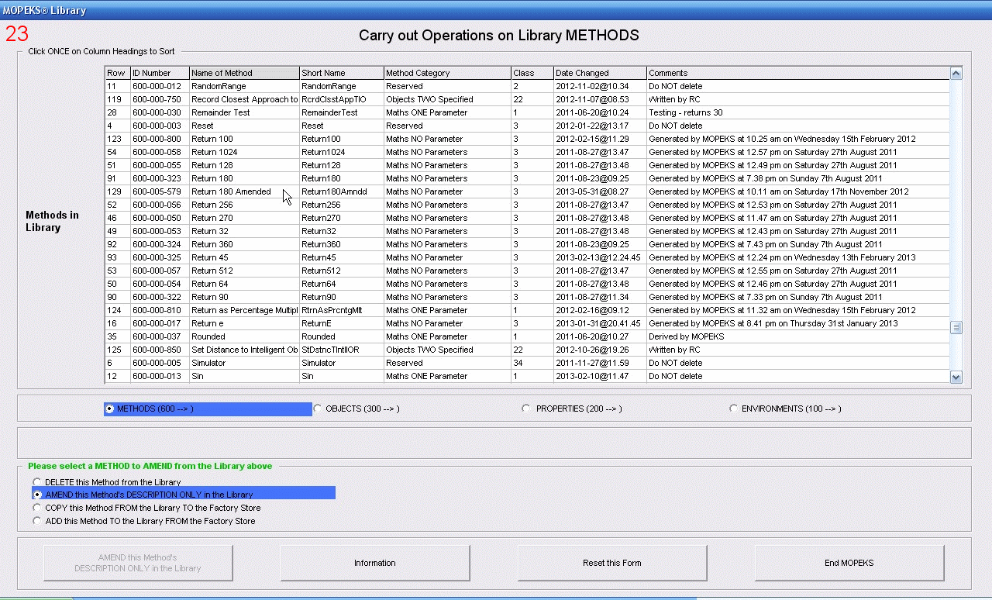Choose ADD this Method TO the Library
This screenshot has height=600, width=992.
tap(37, 521)
